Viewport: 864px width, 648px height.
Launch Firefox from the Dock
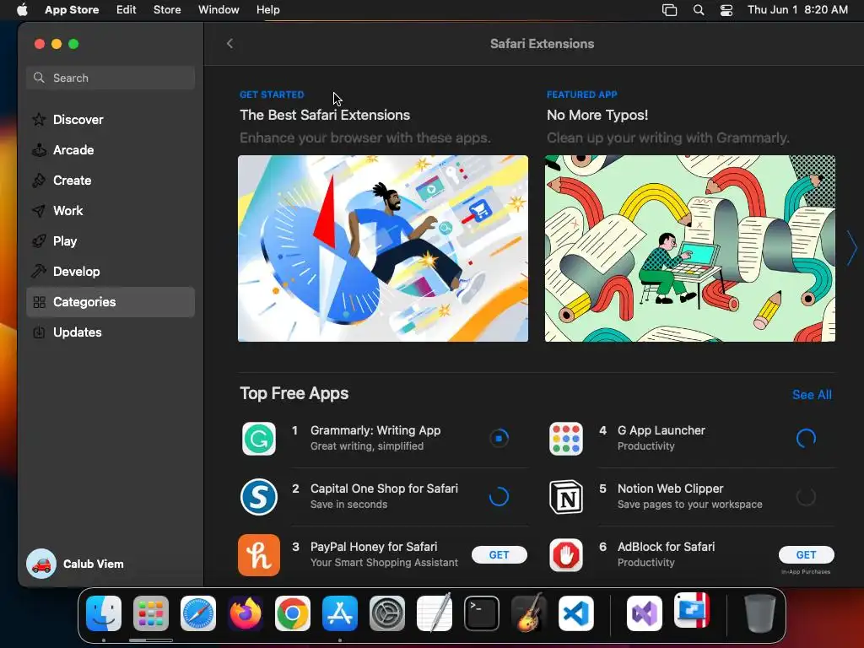[x=246, y=613]
